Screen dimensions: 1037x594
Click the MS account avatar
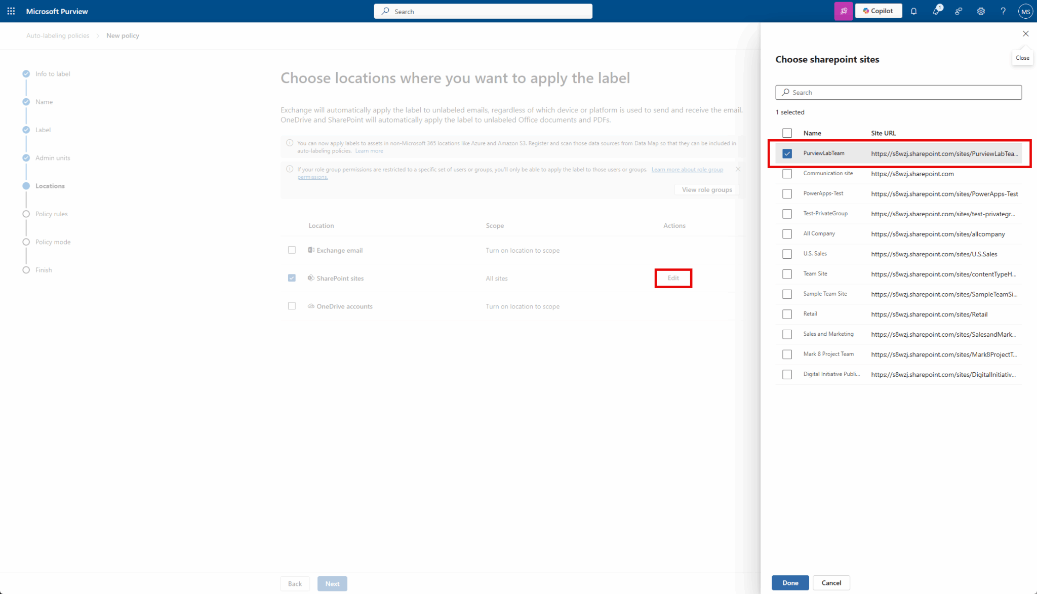point(1025,11)
